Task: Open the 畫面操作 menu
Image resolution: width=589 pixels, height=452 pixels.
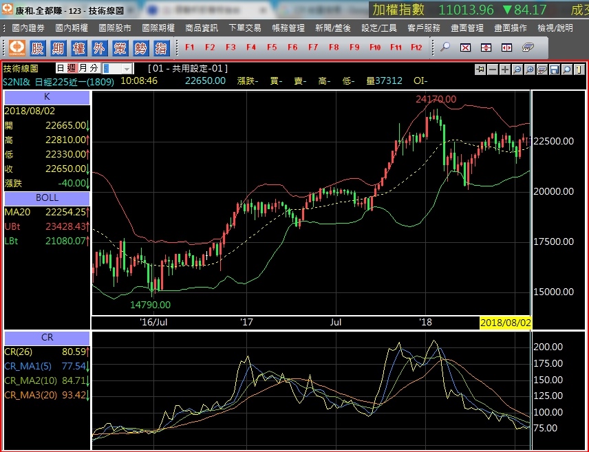Action: tap(510, 28)
